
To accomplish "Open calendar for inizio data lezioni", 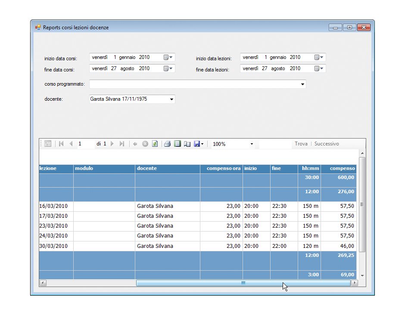I will click(319, 57).
